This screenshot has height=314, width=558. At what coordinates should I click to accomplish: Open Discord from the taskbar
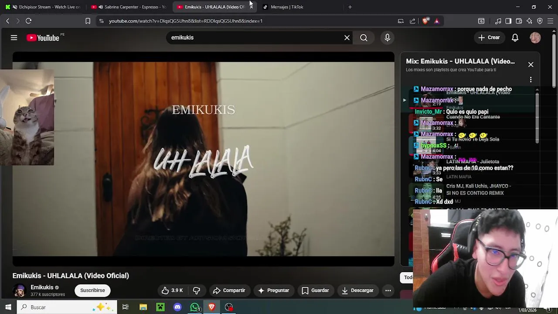(x=177, y=307)
